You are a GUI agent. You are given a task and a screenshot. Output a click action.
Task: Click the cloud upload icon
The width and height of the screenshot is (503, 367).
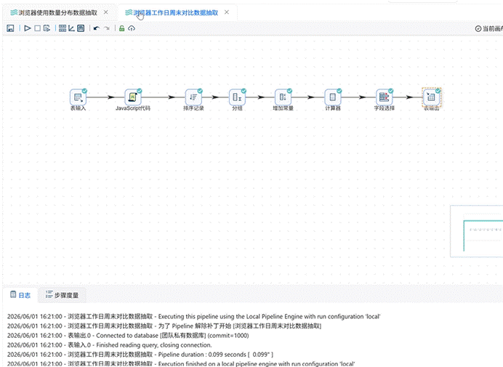point(132,28)
